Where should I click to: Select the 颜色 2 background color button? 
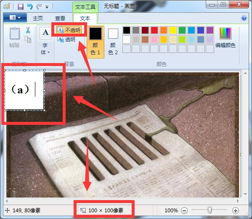coord(113,42)
